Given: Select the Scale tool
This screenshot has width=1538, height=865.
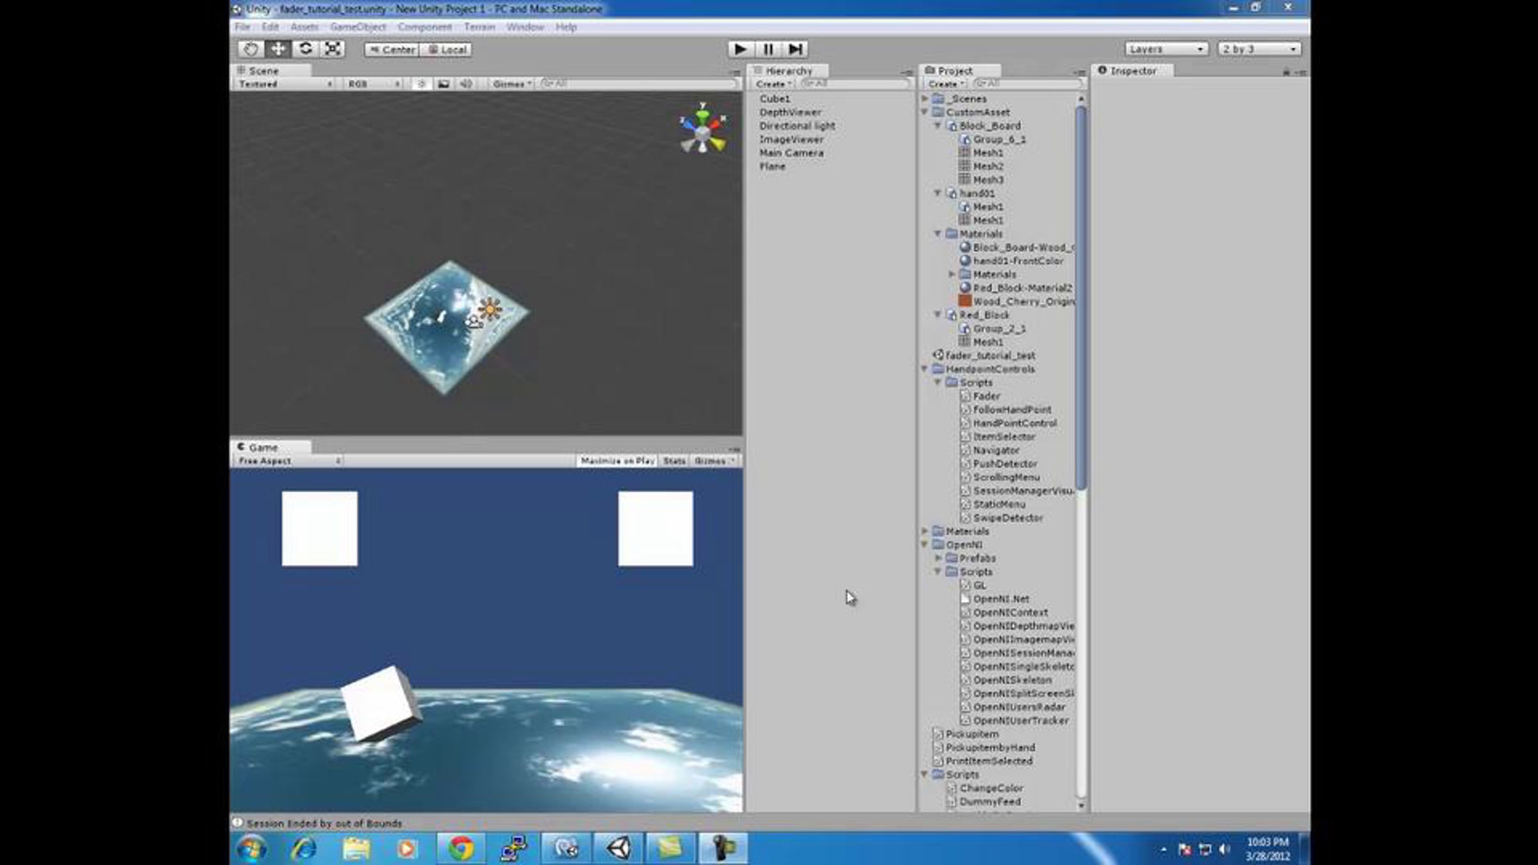Looking at the screenshot, I should (333, 49).
